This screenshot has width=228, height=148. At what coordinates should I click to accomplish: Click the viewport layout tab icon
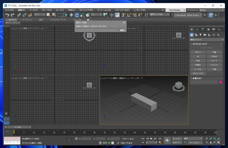click(7, 121)
